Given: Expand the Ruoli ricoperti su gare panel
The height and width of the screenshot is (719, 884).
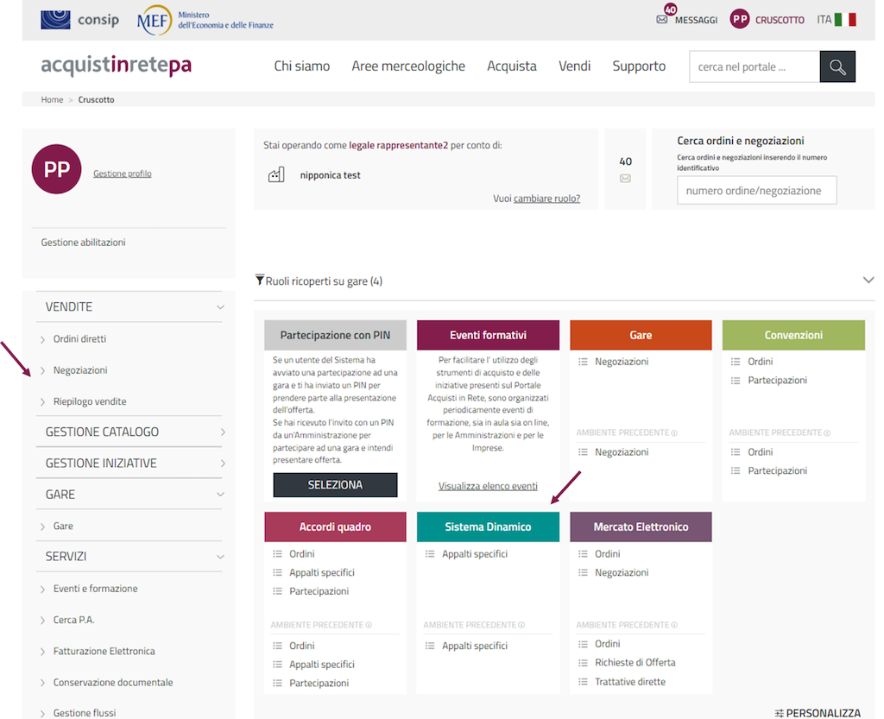Looking at the screenshot, I should [x=868, y=281].
